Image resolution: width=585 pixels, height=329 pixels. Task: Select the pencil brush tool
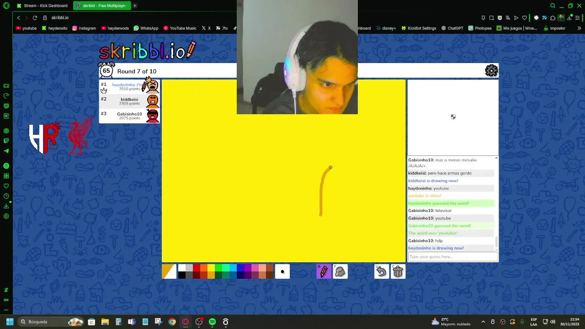coord(324,271)
